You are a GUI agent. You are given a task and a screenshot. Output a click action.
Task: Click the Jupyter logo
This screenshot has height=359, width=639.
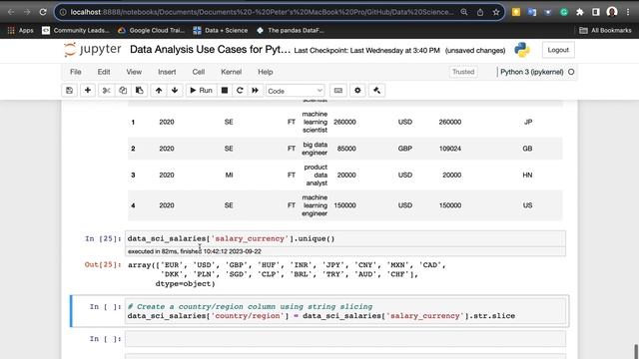93,50
